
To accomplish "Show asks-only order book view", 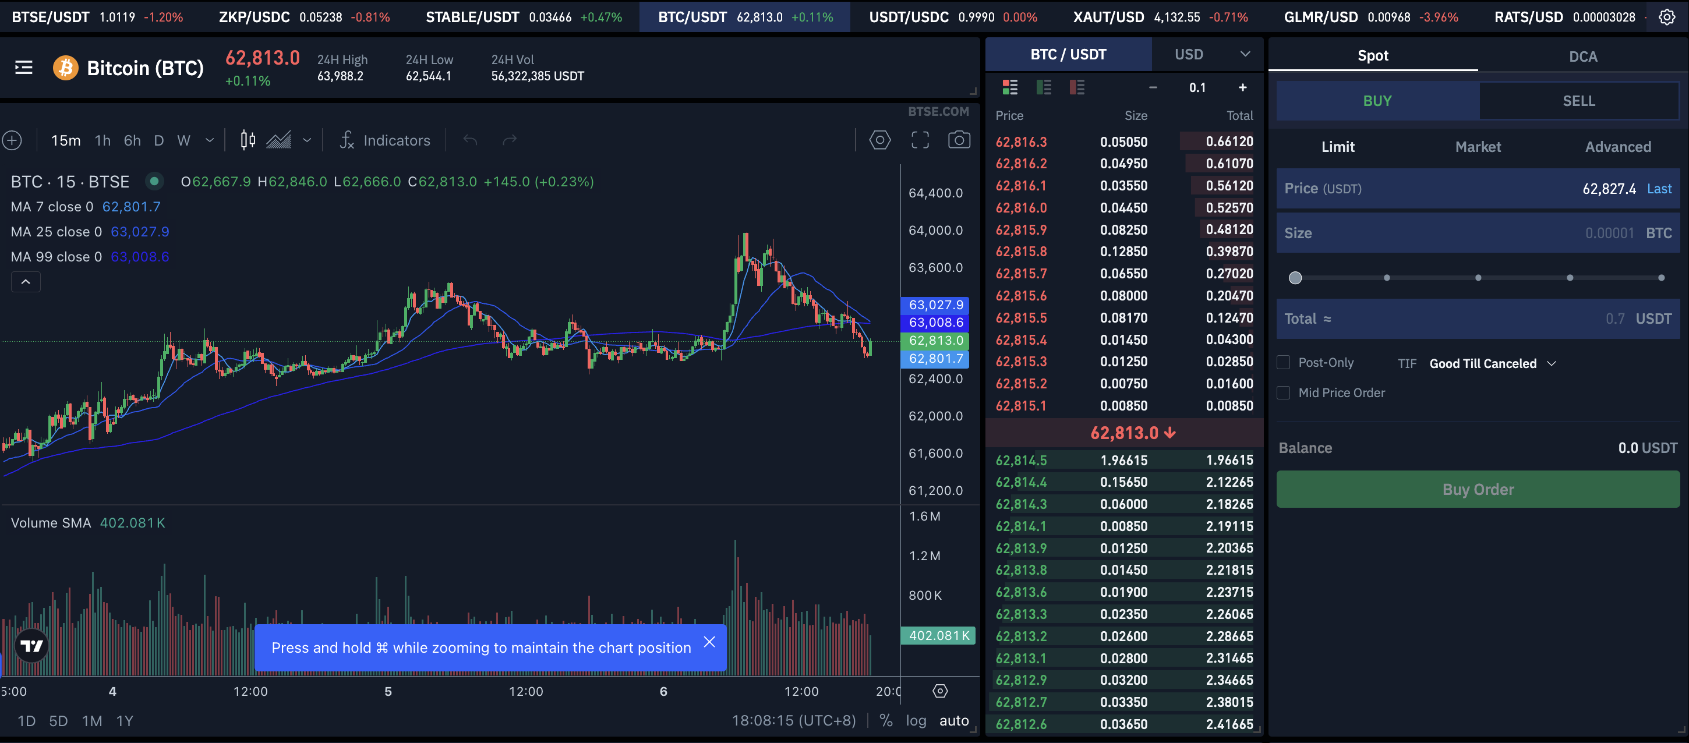I will [x=1077, y=87].
